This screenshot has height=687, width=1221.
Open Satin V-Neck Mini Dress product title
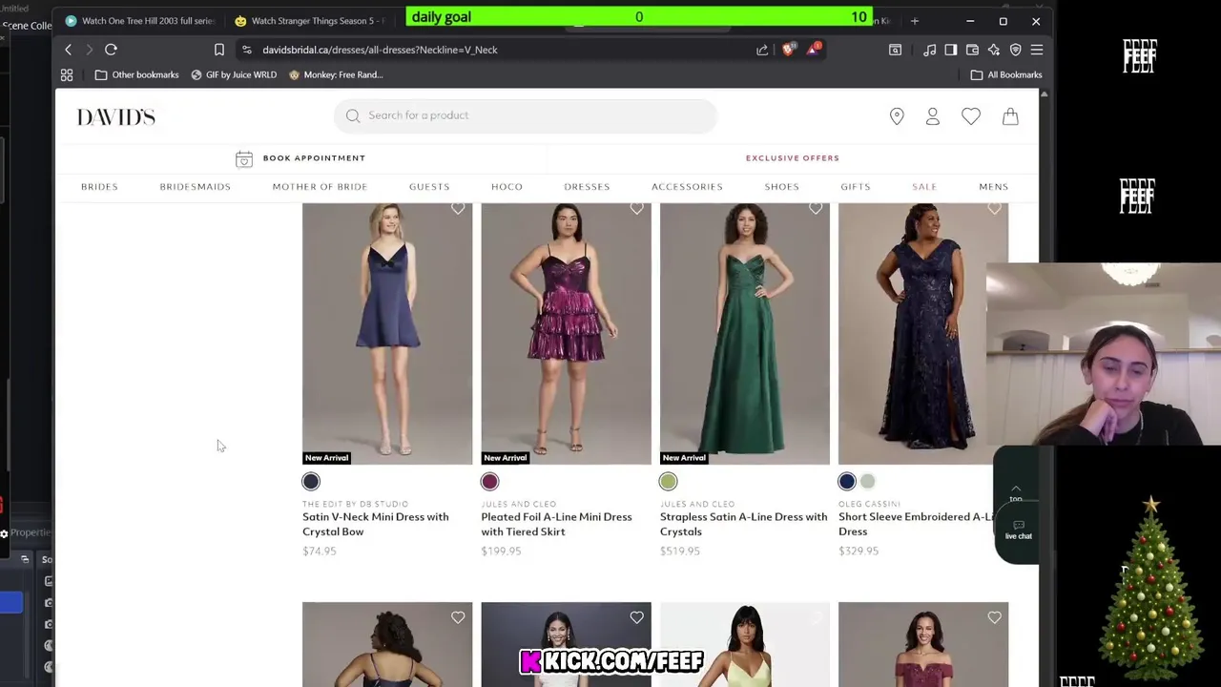coord(375,524)
